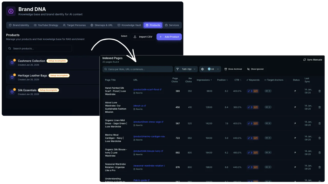Image resolution: width=328 pixels, height=184 pixels.
Task: Add target anchor for the /about-us page
Action: coord(268,107)
